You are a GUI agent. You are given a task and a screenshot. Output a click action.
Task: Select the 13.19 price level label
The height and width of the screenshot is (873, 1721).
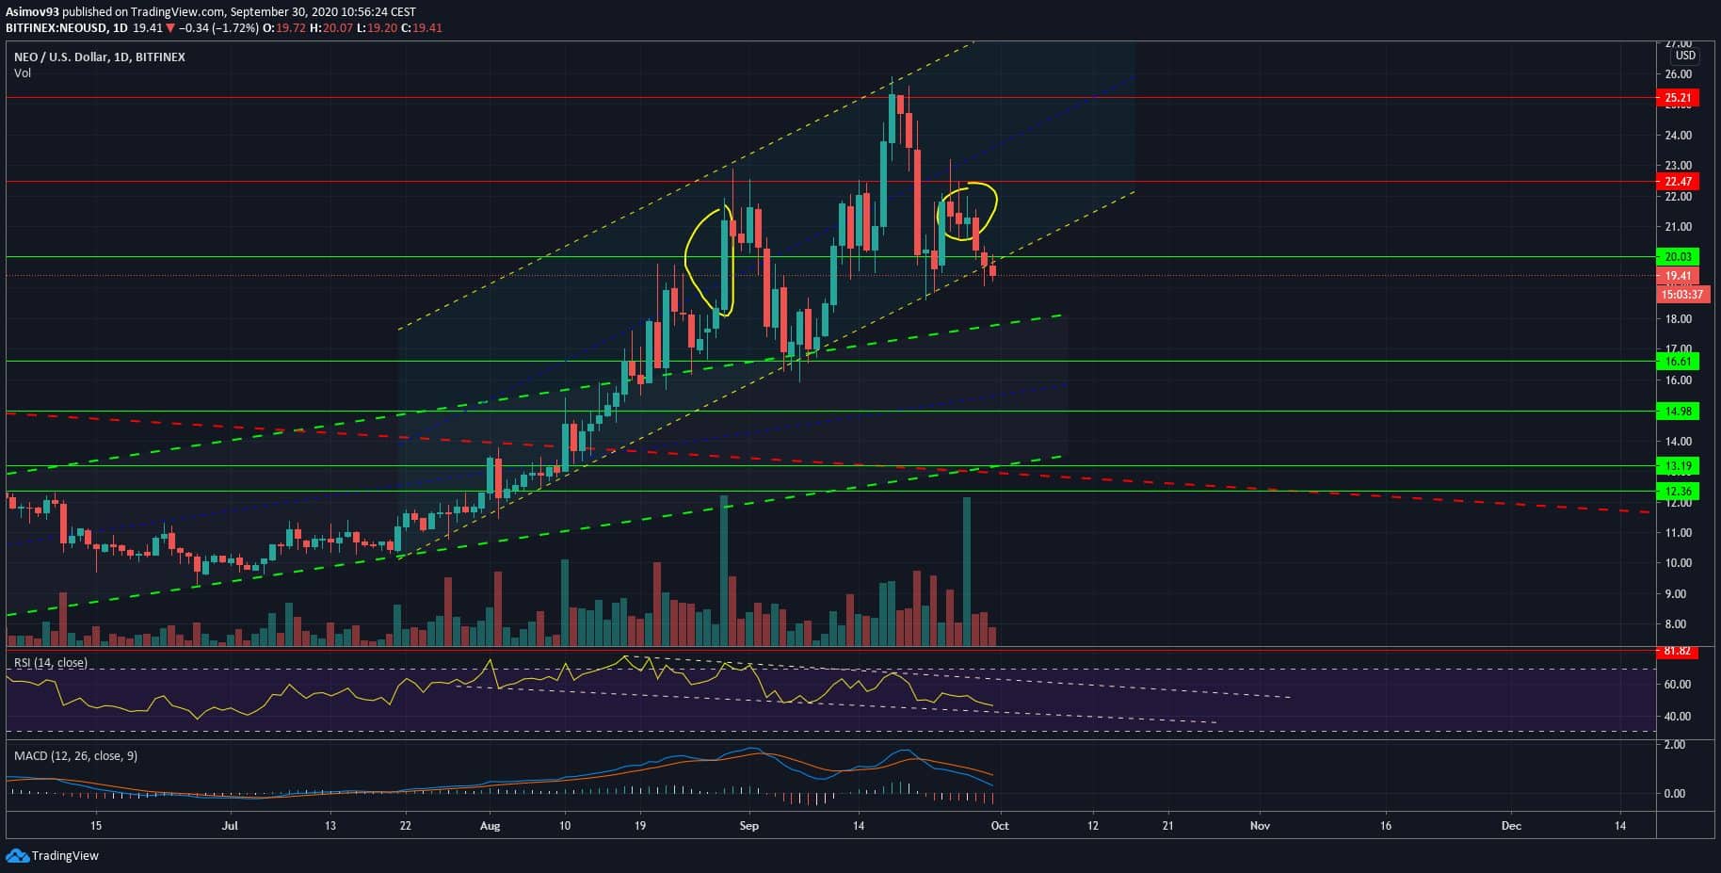1678,466
